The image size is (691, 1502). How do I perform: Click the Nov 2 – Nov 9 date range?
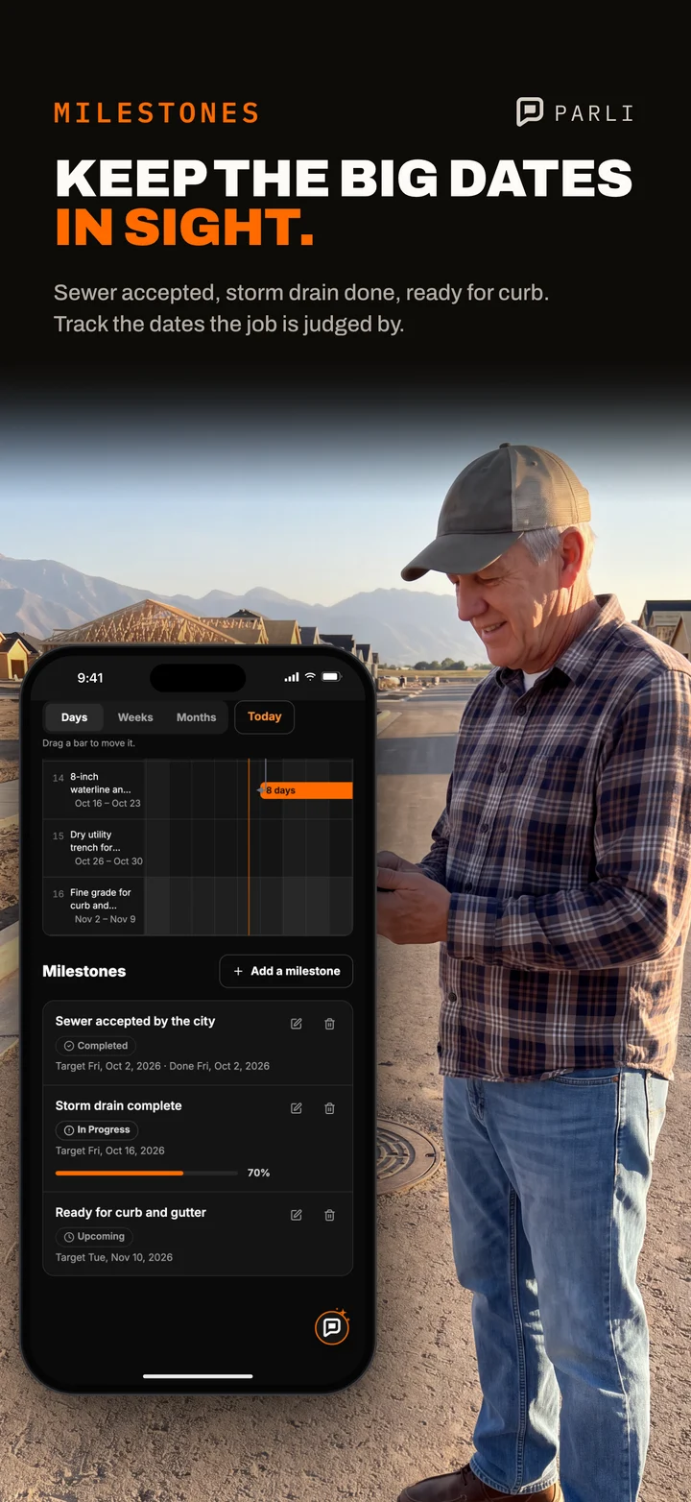click(106, 919)
